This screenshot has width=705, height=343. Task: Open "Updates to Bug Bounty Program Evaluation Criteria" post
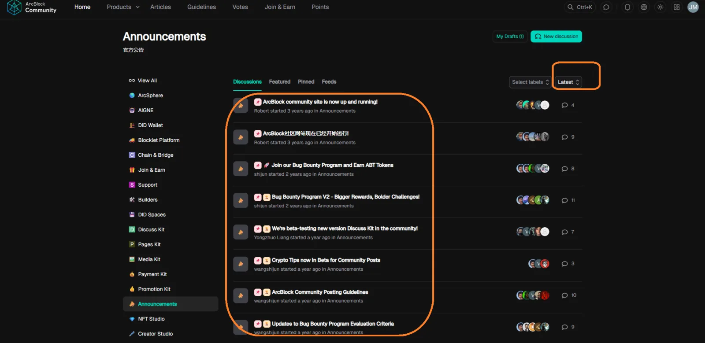click(333, 324)
